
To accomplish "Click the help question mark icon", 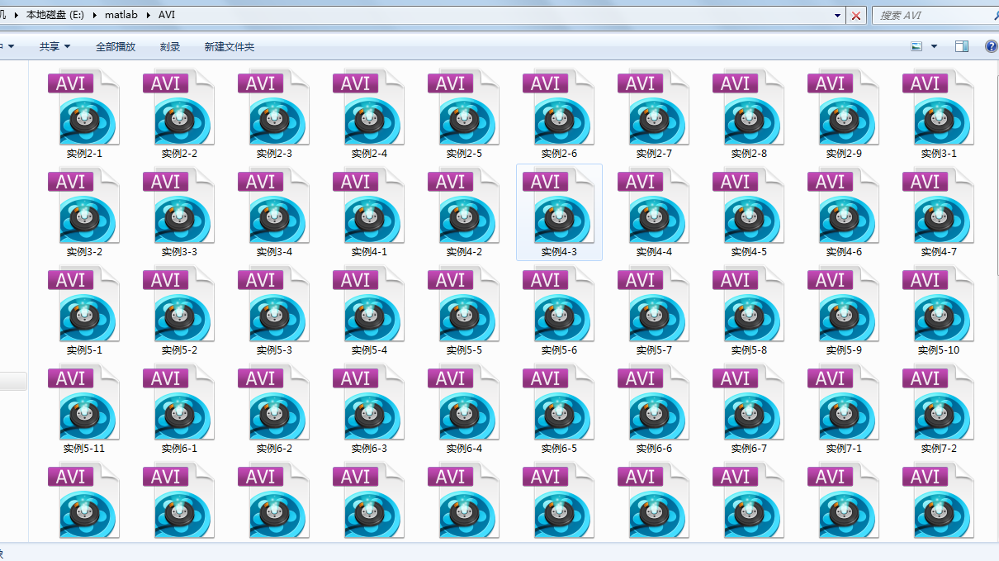I will point(991,47).
